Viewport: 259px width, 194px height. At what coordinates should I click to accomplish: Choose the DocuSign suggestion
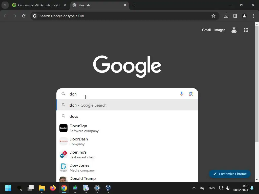point(127,128)
